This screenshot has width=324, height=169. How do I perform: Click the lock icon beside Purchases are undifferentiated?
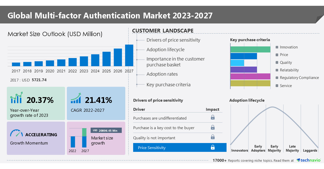(213, 117)
